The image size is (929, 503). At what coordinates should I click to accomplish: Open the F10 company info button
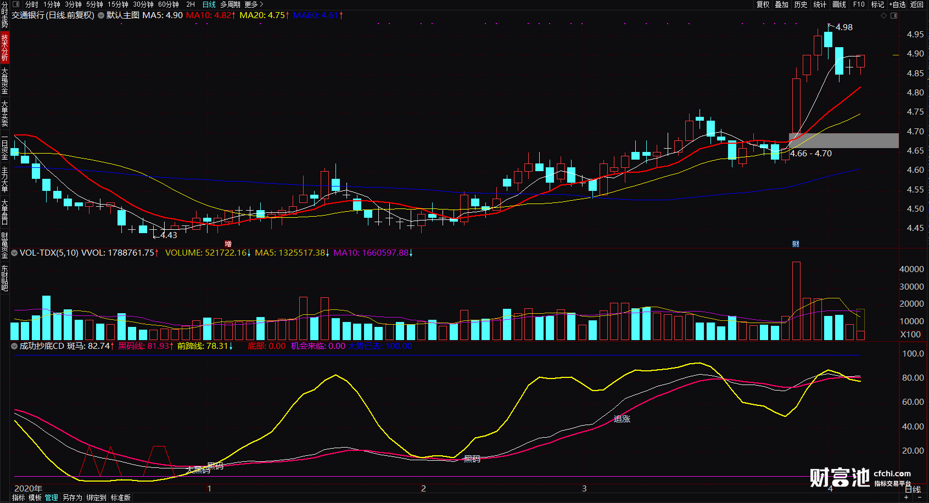point(859,4)
